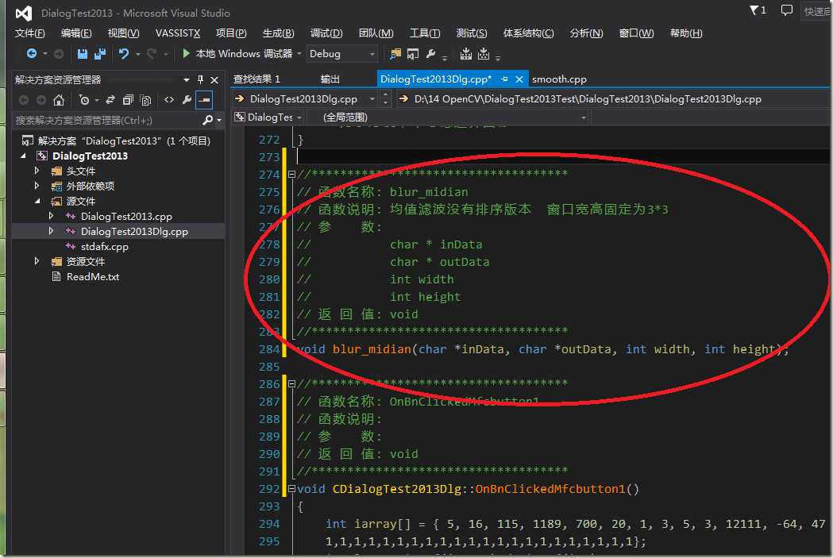833x558 pixels.
Task: Click the 生成(B) build menu
Action: point(278,33)
